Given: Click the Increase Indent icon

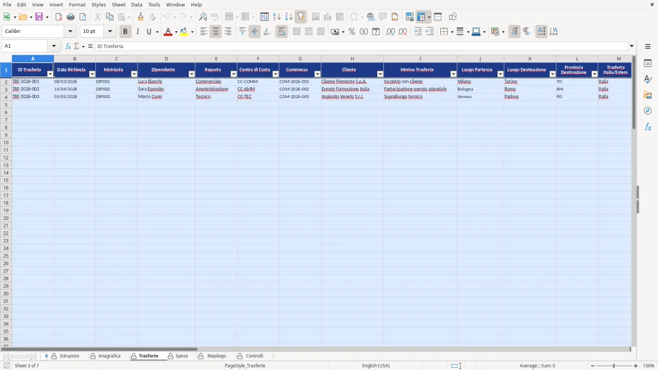Looking at the screenshot, I should (418, 32).
